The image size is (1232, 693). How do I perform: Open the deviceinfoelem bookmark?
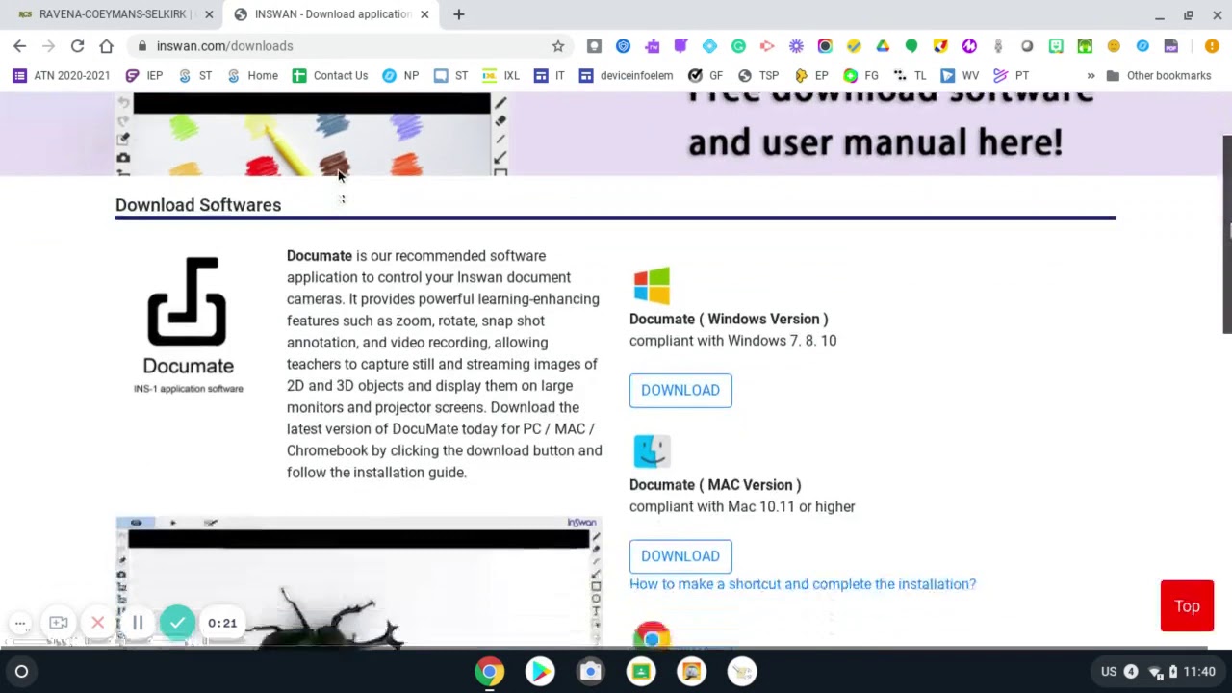(626, 75)
